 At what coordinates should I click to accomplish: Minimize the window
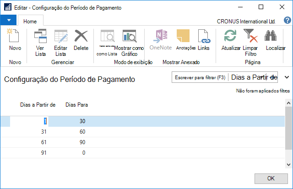click(240, 7)
